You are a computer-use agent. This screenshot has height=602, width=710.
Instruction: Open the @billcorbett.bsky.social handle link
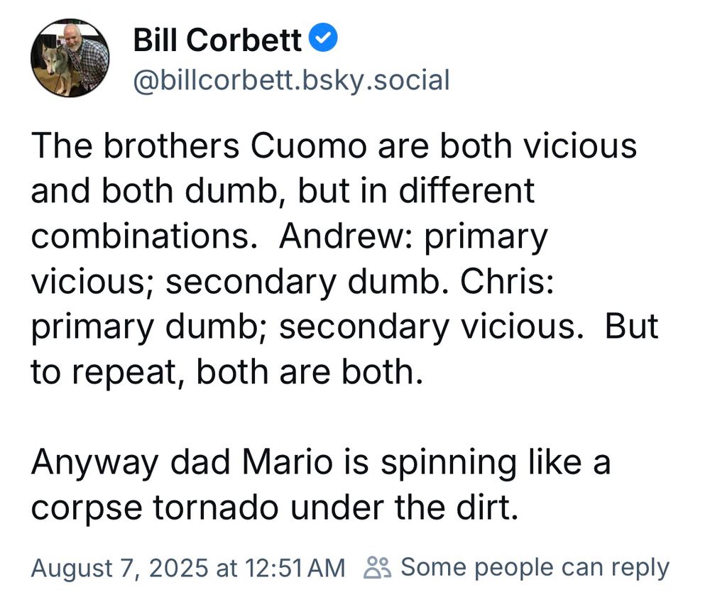(x=291, y=80)
